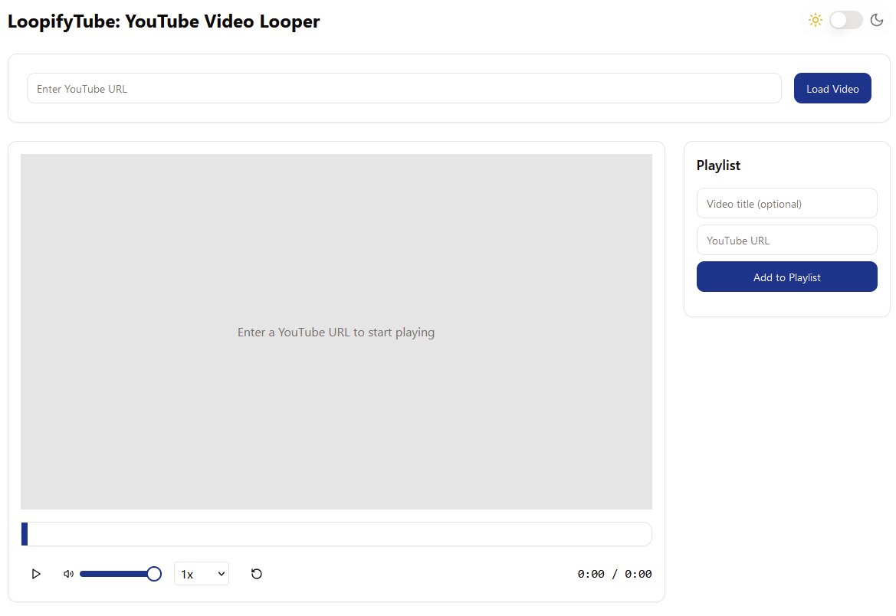Click the video placeholder area
This screenshot has height=616, width=896.
336,332
